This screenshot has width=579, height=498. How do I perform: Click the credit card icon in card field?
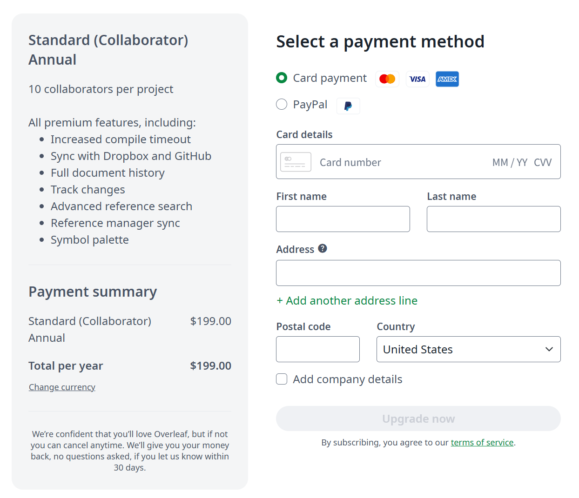click(296, 162)
